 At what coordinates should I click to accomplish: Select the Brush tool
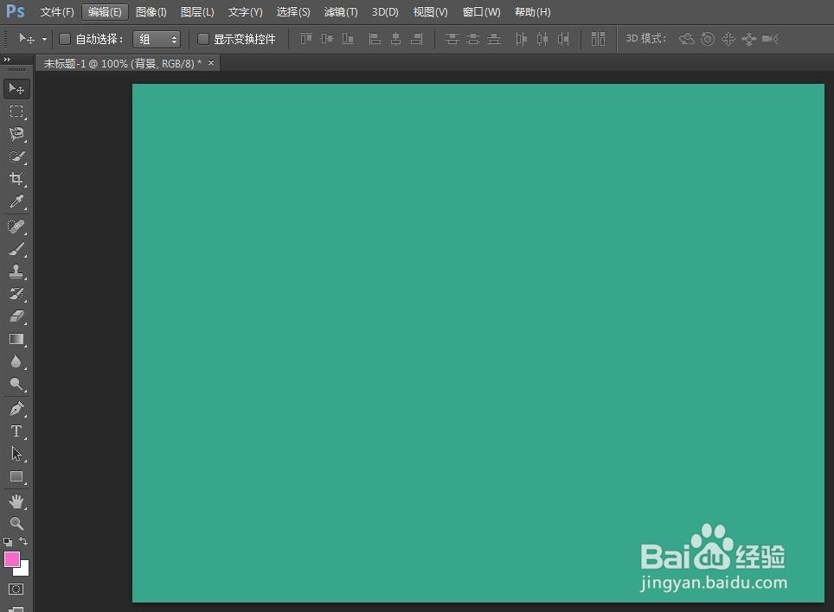(x=16, y=249)
